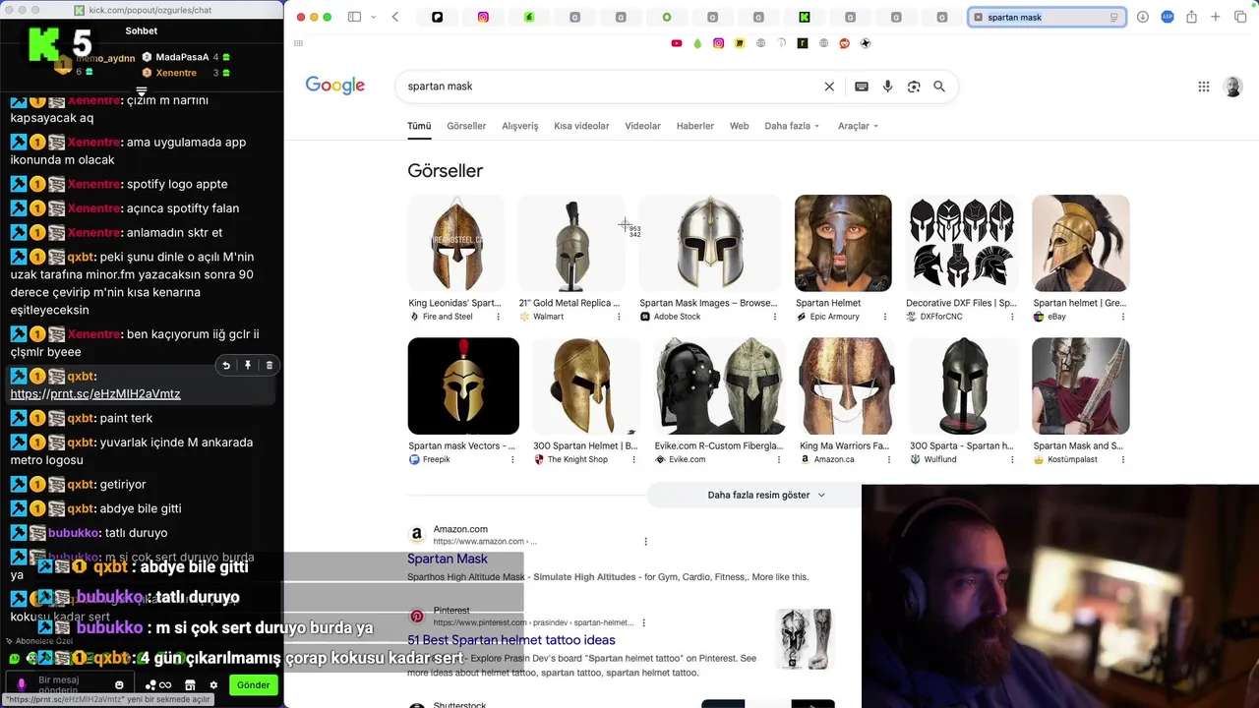Viewport: 1259px width, 708px height.
Task: Pin qxbt's prnt.sc message
Action: point(248,366)
